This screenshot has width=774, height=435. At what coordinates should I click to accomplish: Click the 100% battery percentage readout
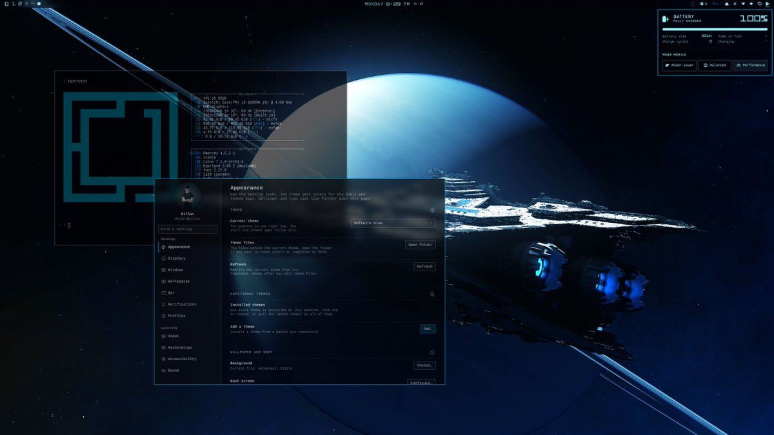click(753, 18)
